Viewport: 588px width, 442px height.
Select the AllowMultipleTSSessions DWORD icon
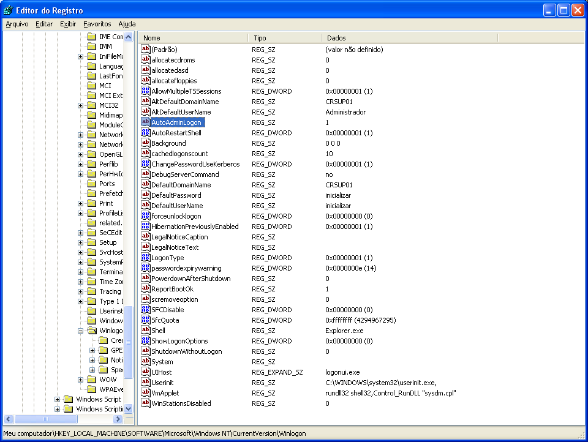click(x=146, y=91)
